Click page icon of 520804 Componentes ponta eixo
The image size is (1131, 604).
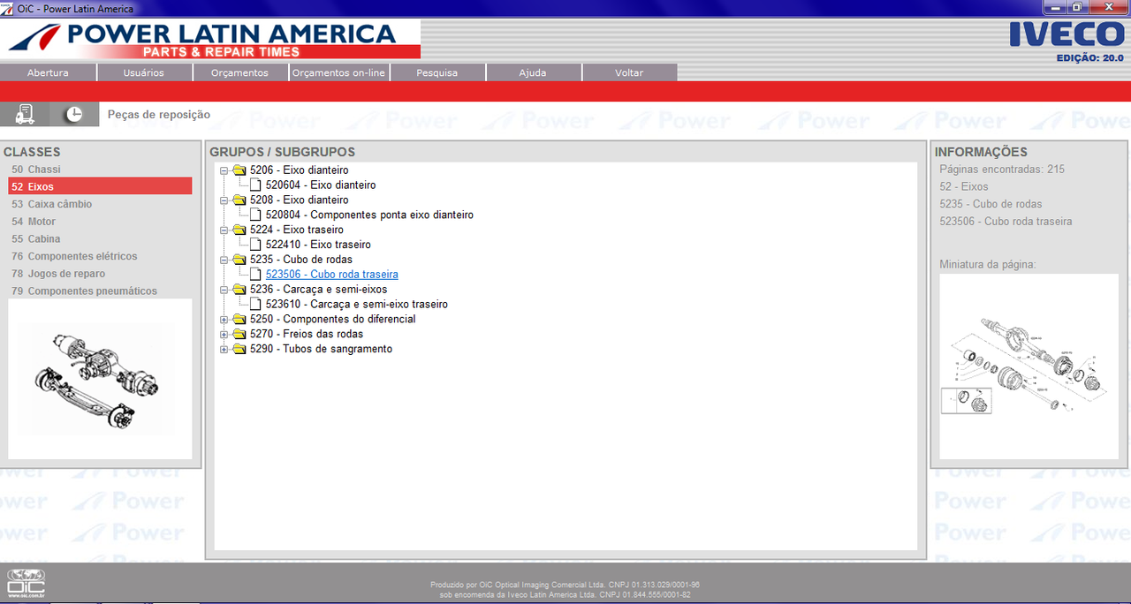click(255, 215)
